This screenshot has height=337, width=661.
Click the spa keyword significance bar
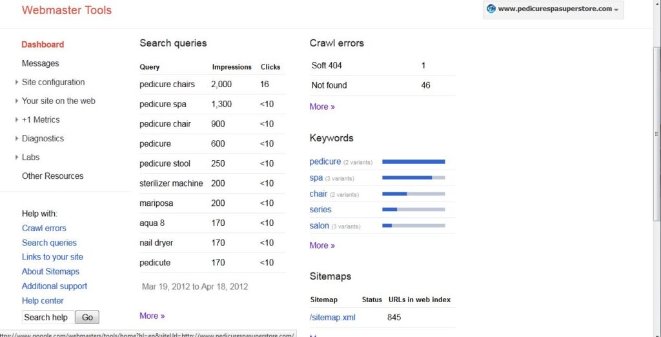coord(414,178)
